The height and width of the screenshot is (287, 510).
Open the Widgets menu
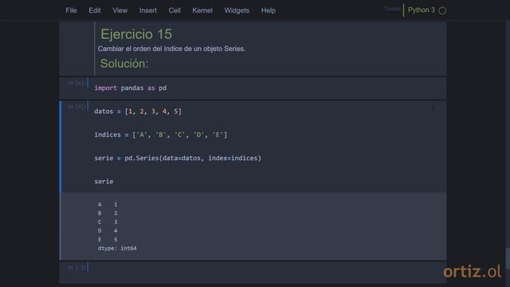click(x=237, y=10)
